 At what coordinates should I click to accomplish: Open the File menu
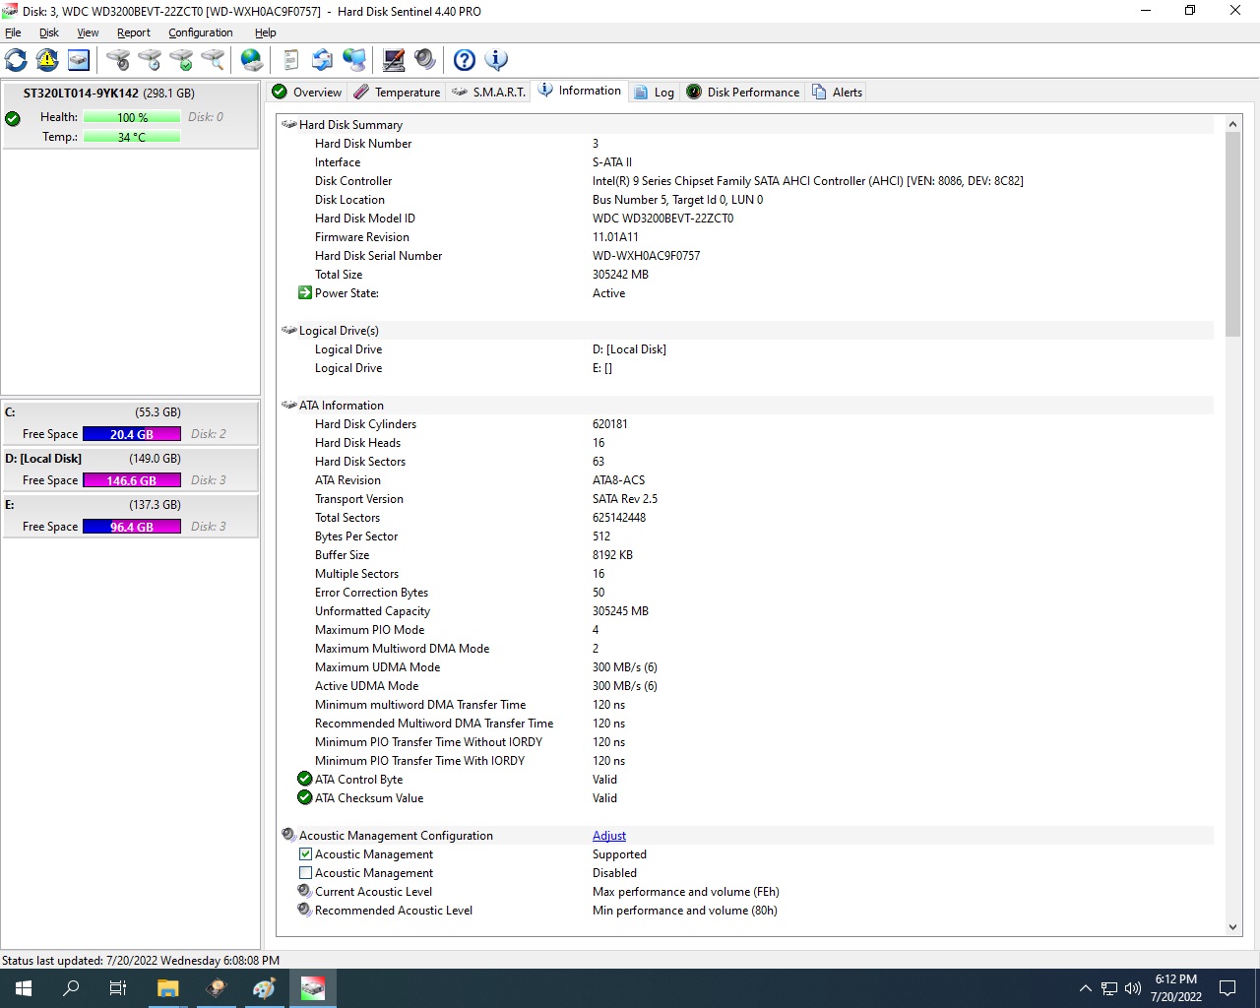click(13, 32)
